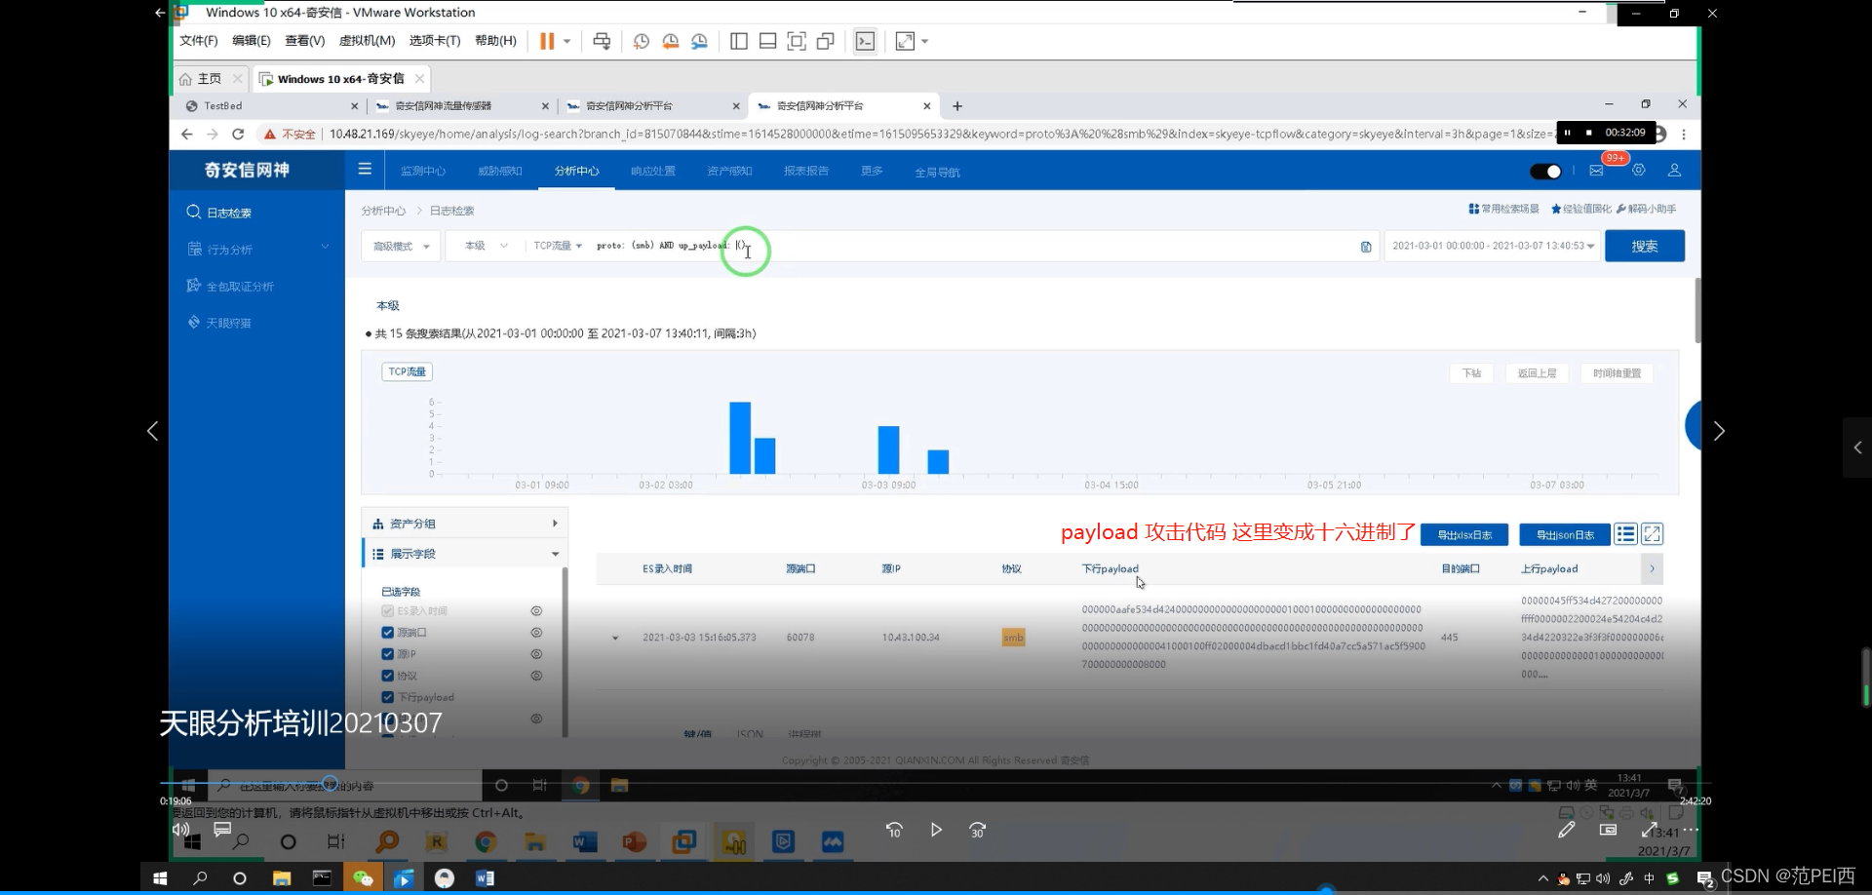Reload the browser page
This screenshot has width=1872, height=895.
pyautogui.click(x=238, y=134)
